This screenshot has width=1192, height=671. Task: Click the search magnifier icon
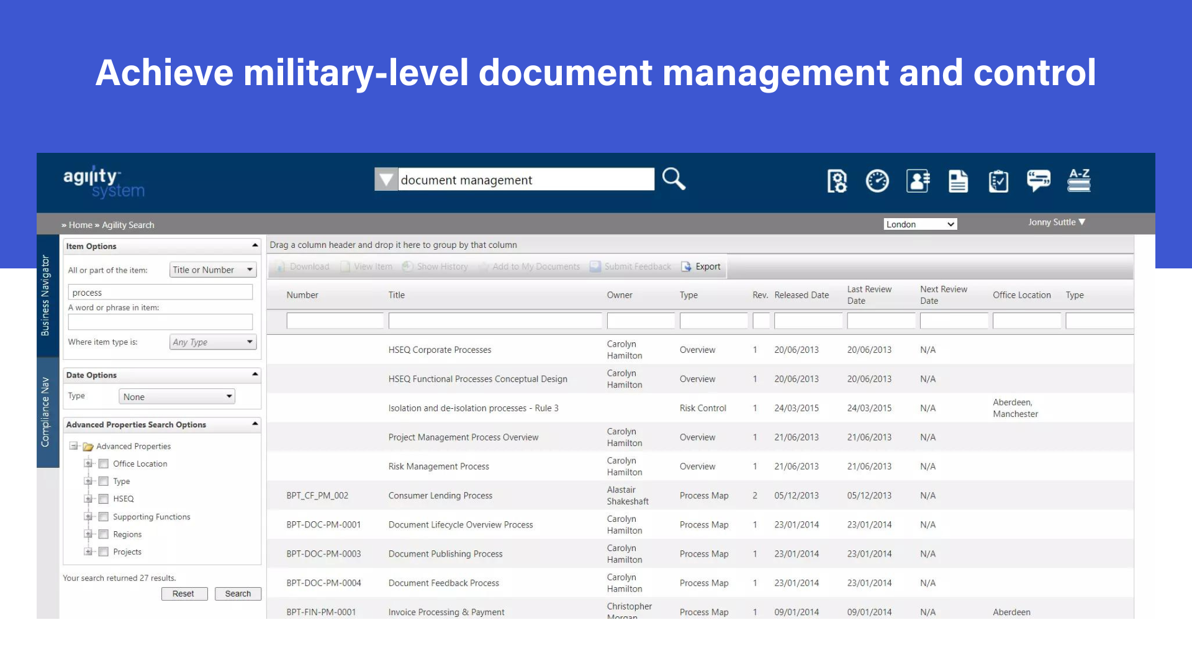click(x=674, y=179)
